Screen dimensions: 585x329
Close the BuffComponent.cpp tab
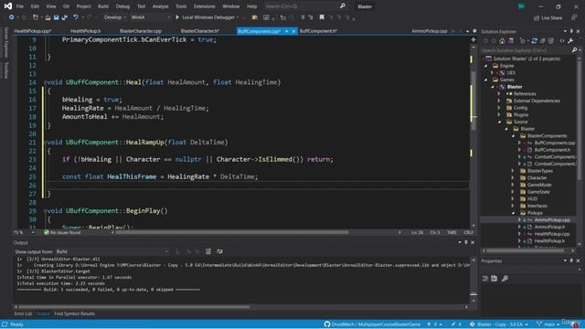[293, 31]
